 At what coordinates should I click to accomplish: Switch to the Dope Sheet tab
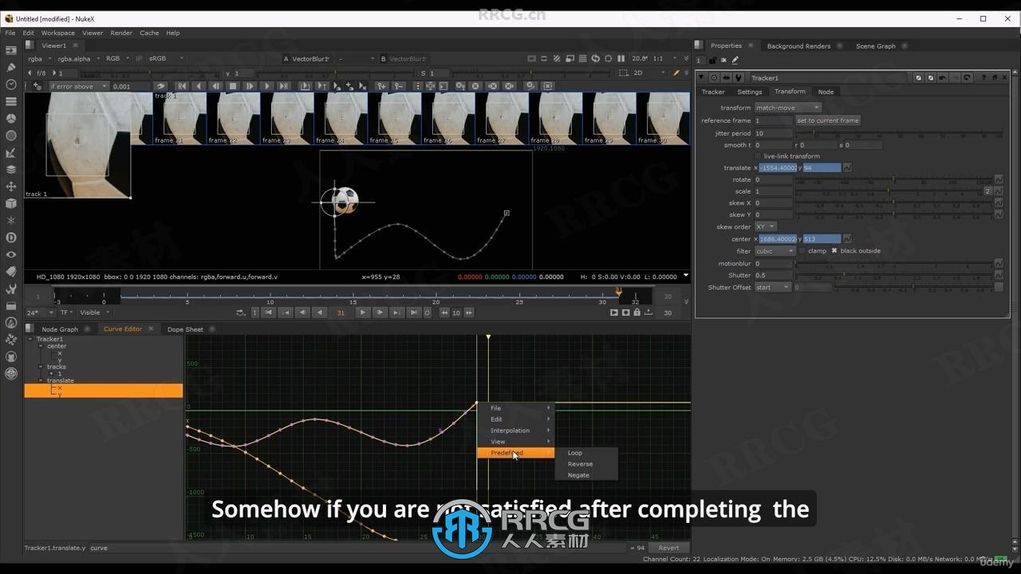pyautogui.click(x=185, y=329)
